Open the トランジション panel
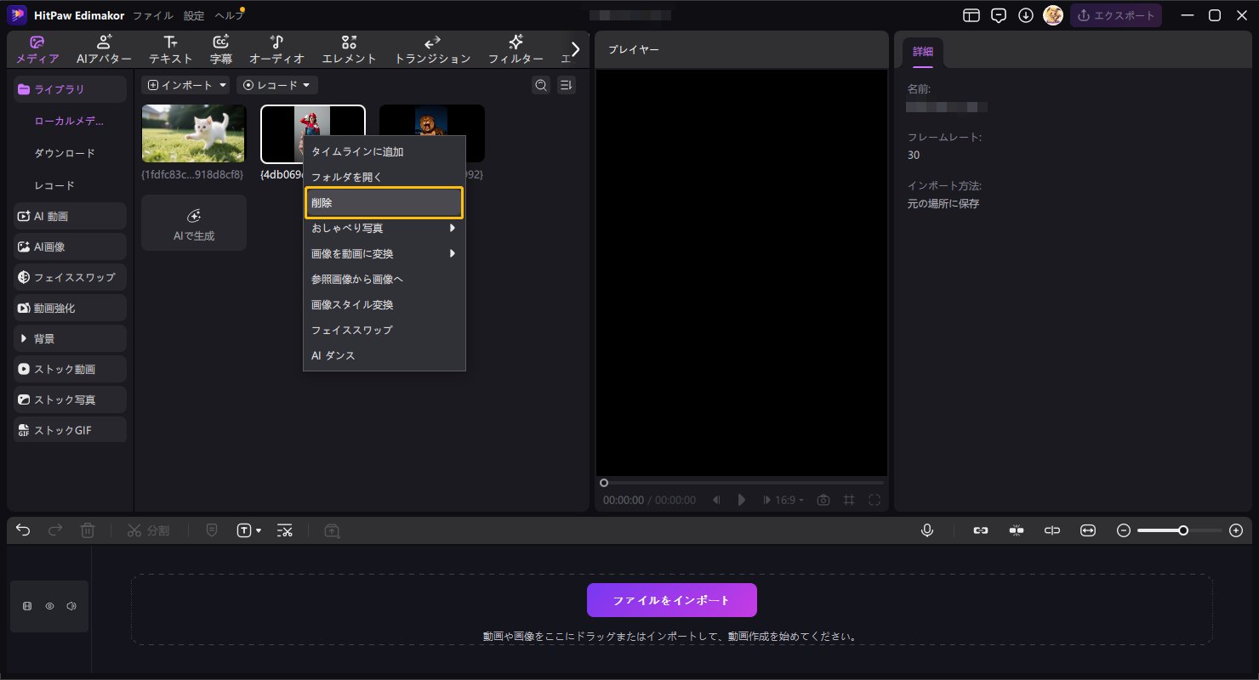 [x=432, y=48]
